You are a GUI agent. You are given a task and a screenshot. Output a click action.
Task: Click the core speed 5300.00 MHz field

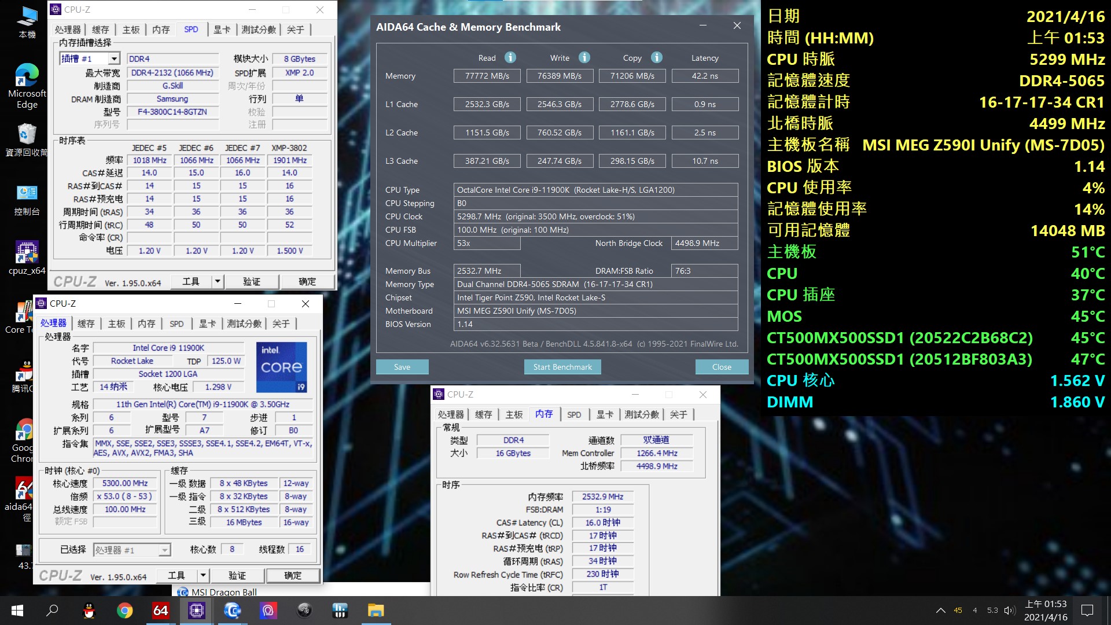125,483
